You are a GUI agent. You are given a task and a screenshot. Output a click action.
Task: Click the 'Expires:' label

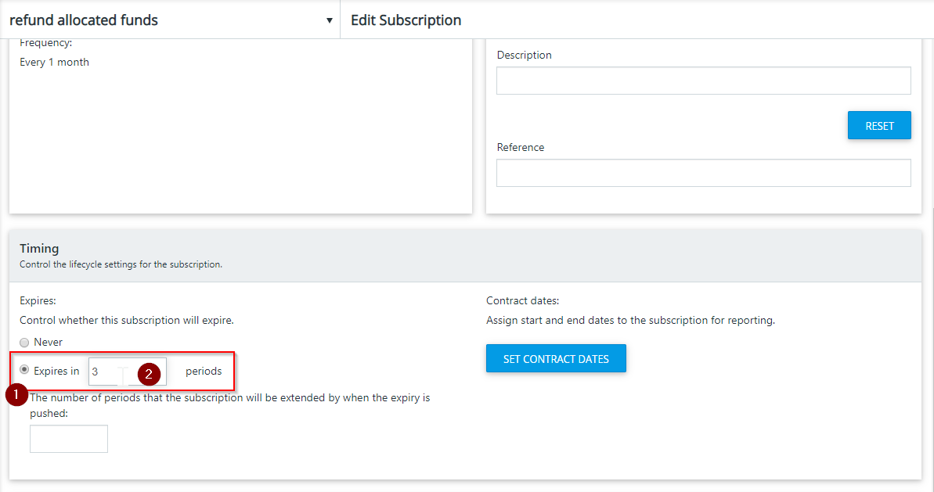pyautogui.click(x=38, y=301)
